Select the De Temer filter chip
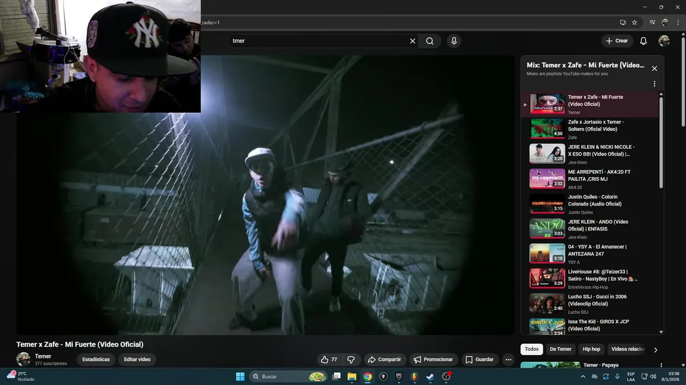 (561, 349)
